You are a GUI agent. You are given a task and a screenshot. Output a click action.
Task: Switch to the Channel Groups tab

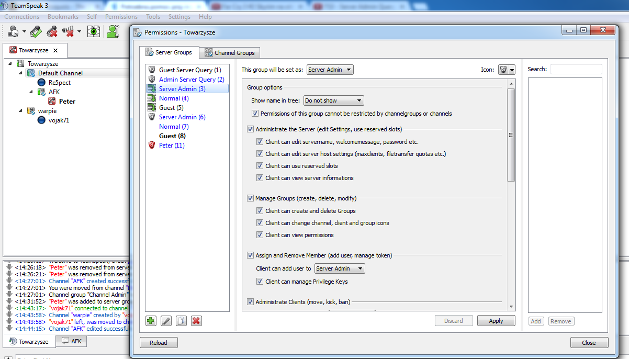point(230,53)
